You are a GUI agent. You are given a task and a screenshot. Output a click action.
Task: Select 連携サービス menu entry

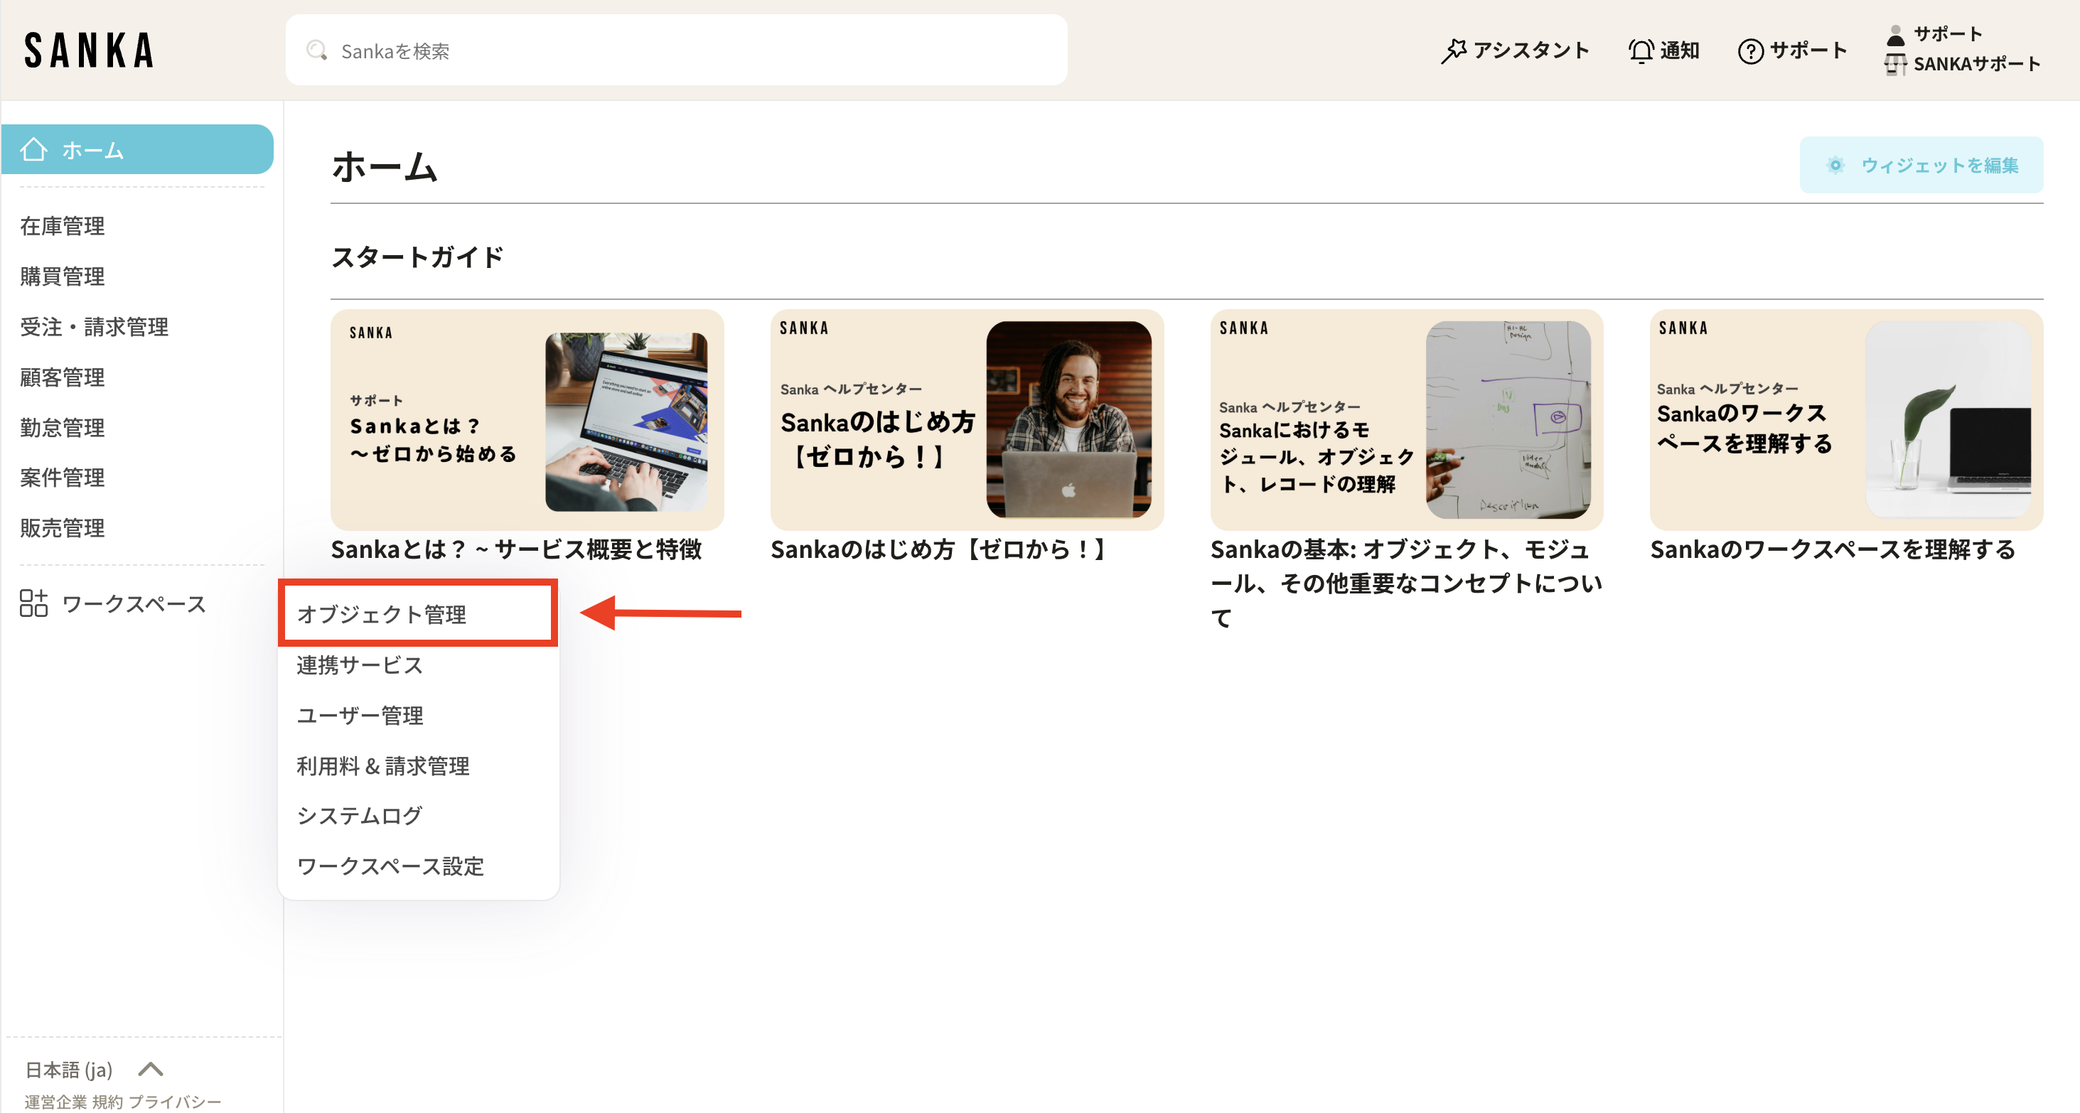[359, 665]
